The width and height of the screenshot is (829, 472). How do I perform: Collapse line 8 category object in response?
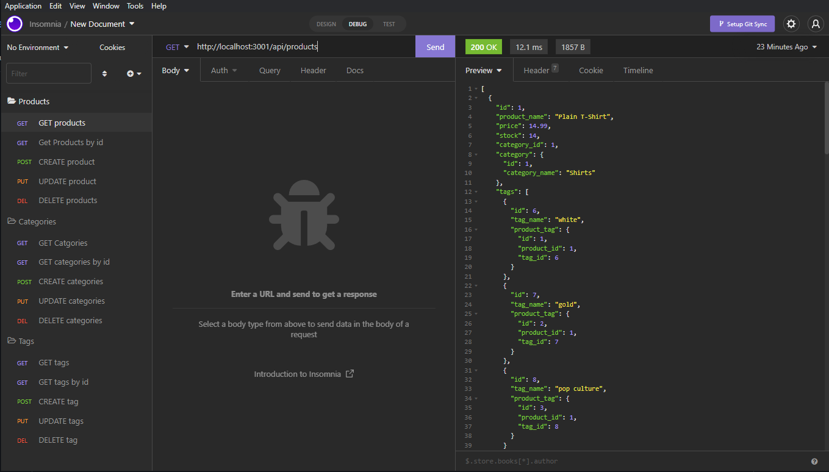pyautogui.click(x=475, y=154)
